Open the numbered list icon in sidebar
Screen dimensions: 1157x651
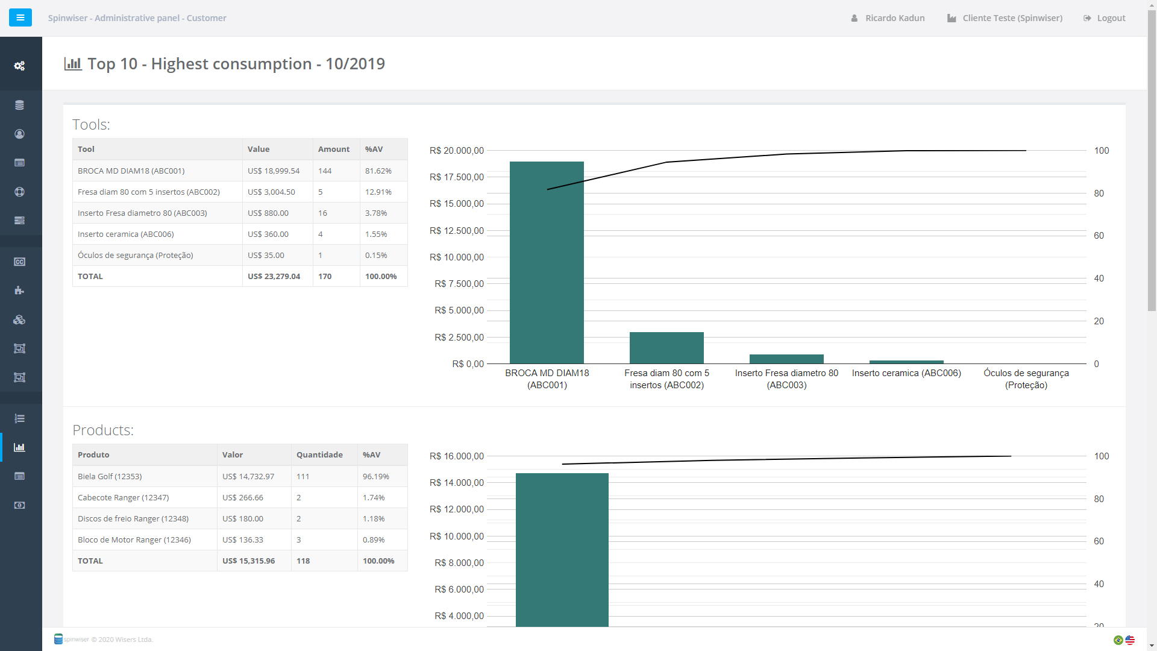pyautogui.click(x=19, y=418)
